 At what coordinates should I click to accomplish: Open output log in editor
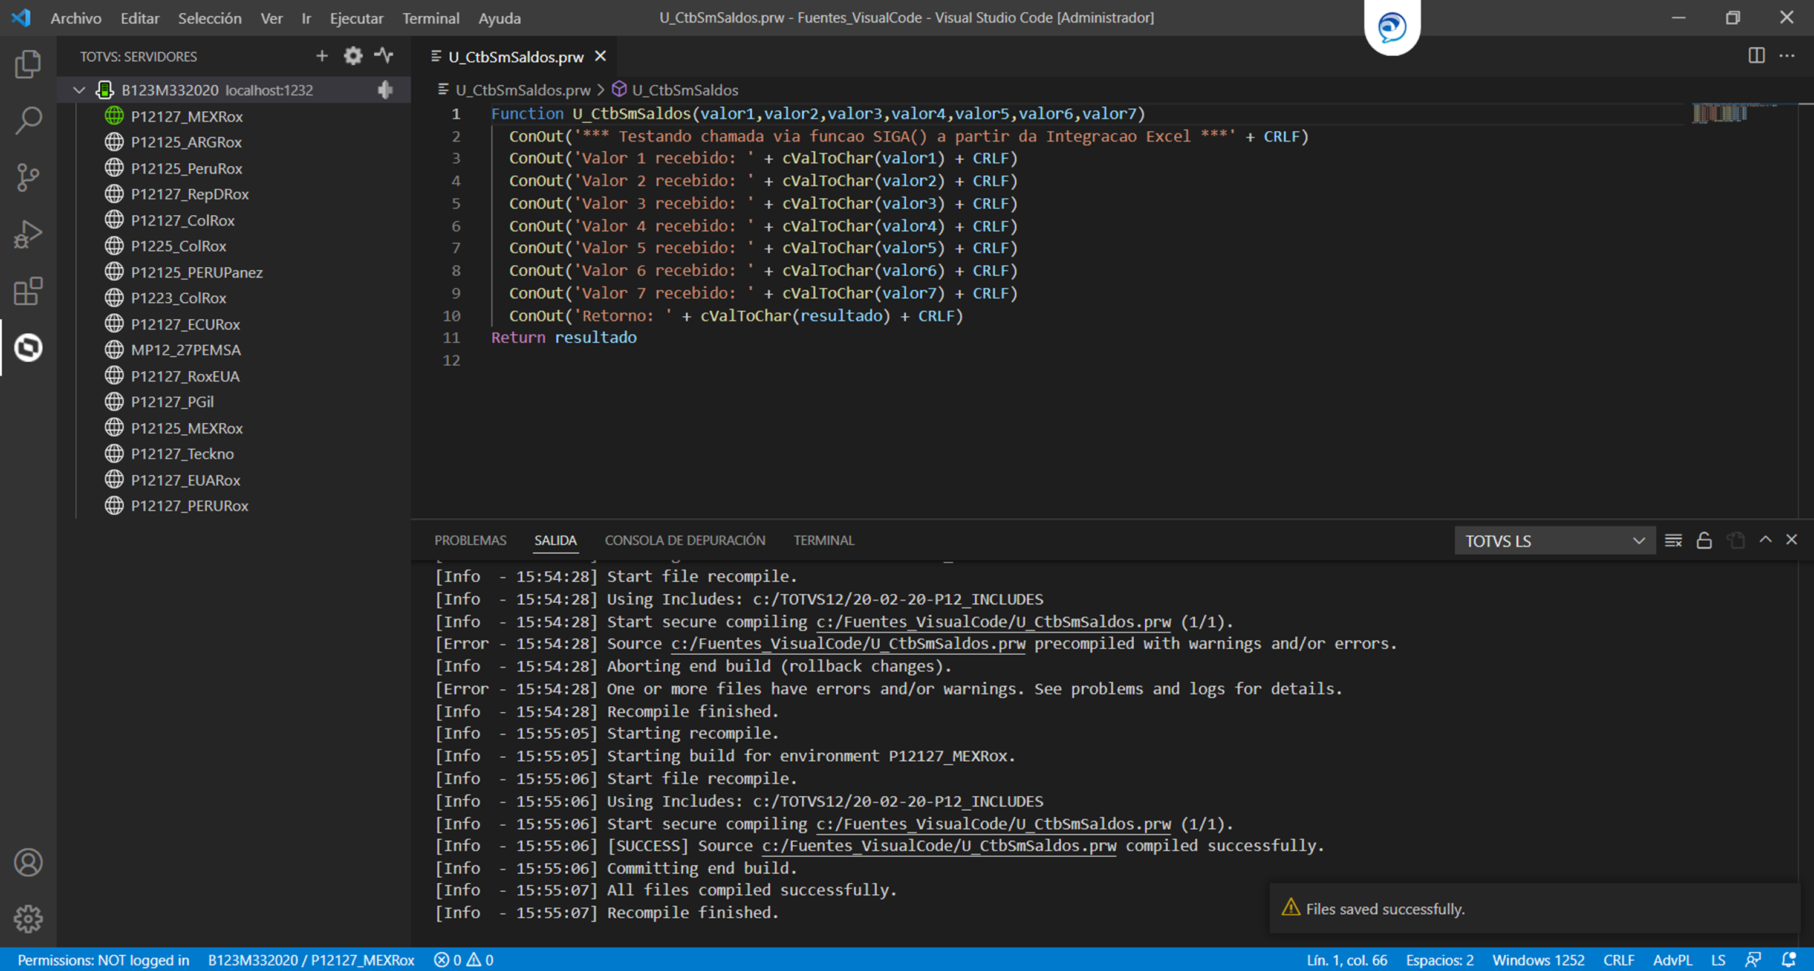coord(1735,540)
